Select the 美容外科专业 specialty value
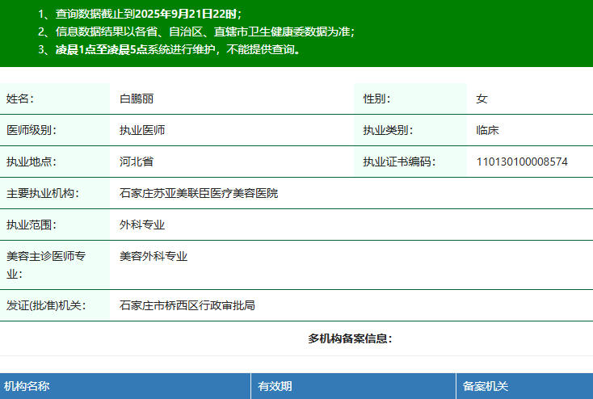 click(x=154, y=256)
